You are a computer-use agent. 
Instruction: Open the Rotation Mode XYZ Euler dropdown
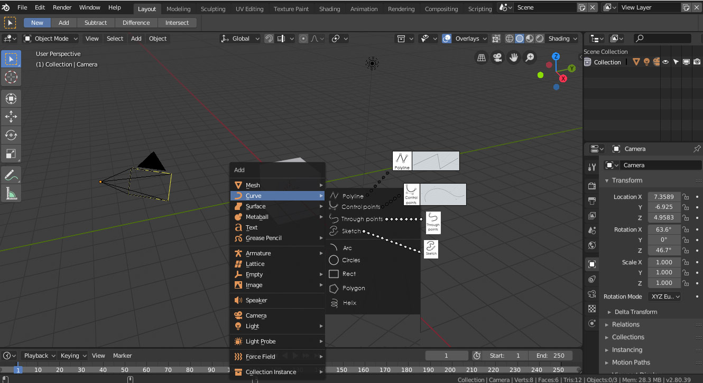664,296
